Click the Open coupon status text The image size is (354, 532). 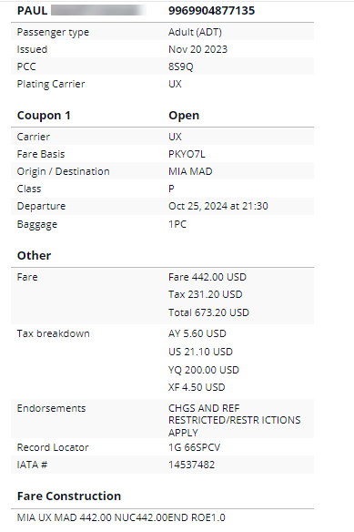pos(184,116)
